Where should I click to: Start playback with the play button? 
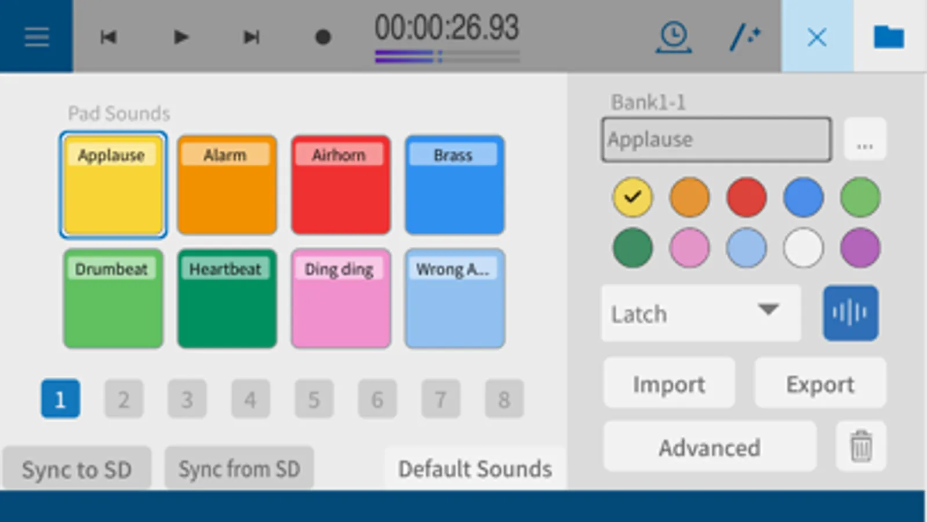pos(181,37)
